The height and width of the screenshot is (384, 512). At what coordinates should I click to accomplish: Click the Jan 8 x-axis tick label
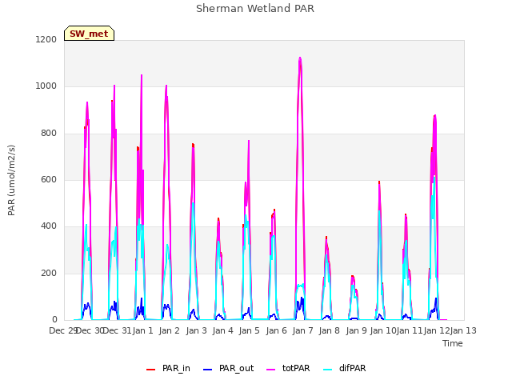point(329,330)
